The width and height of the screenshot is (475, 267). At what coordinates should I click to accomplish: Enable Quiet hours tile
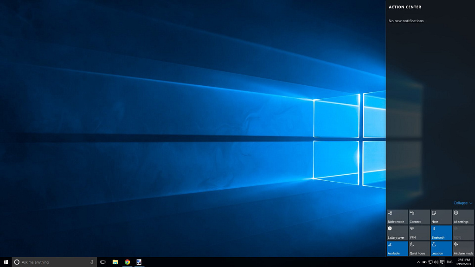[x=419, y=248]
